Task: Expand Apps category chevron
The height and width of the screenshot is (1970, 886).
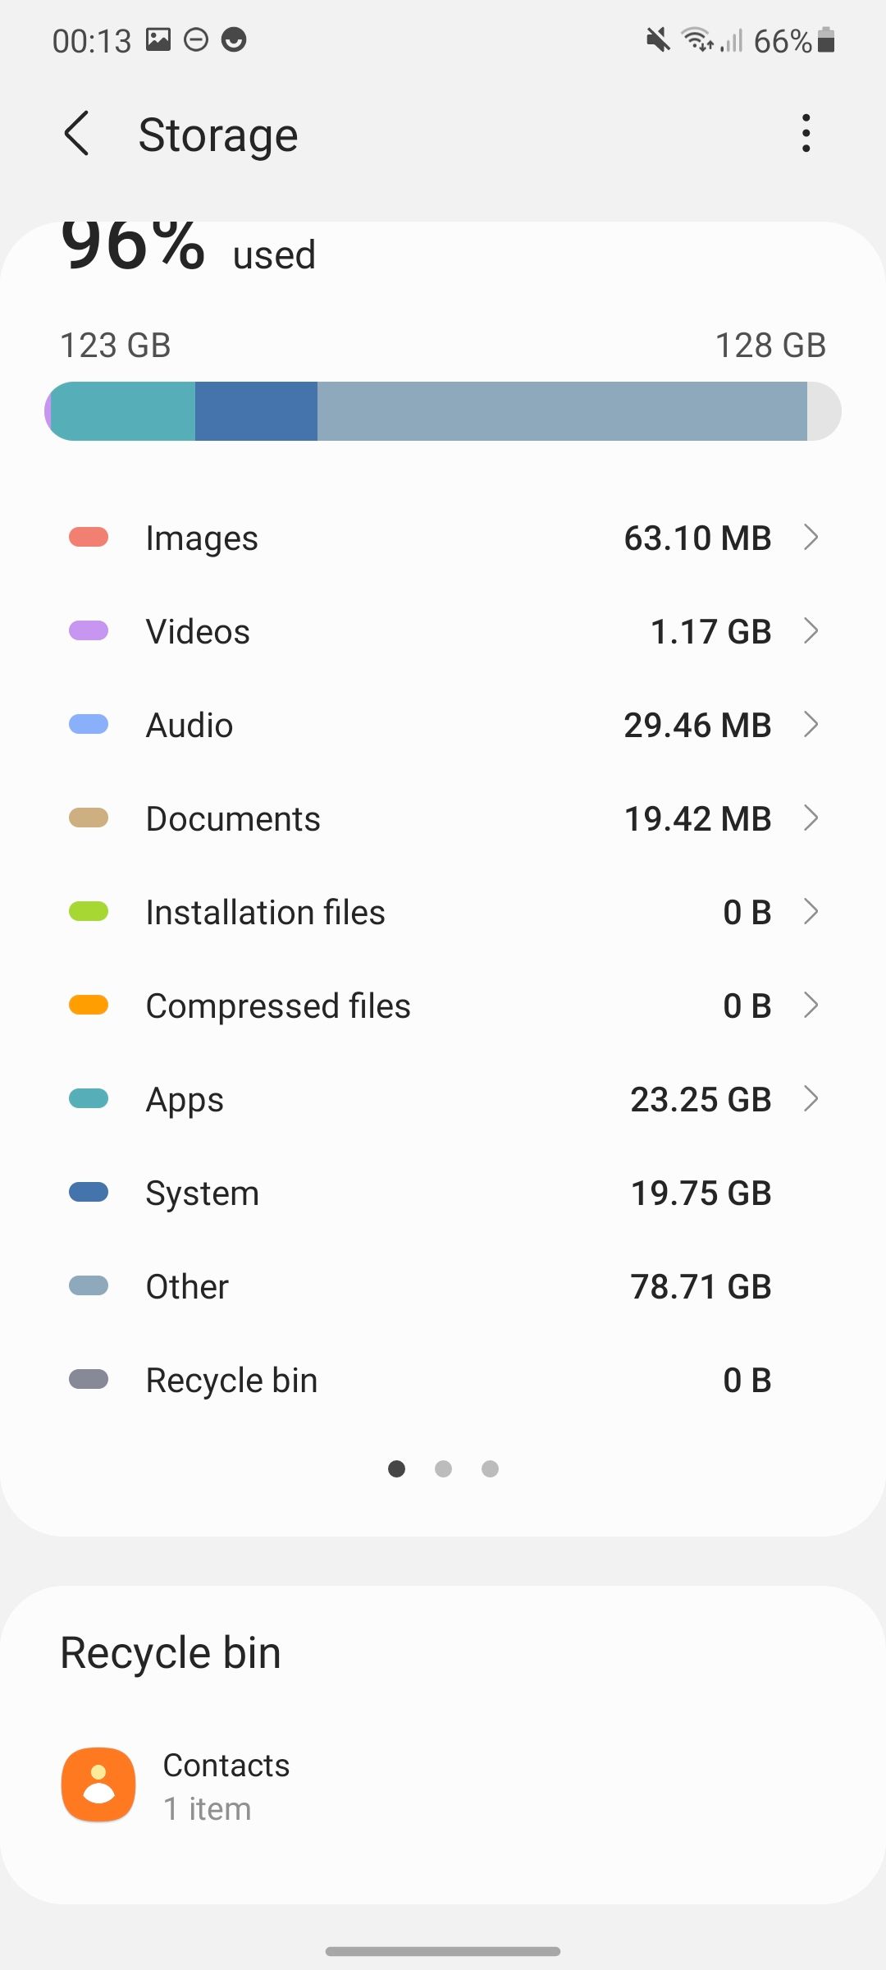Action: (811, 1099)
